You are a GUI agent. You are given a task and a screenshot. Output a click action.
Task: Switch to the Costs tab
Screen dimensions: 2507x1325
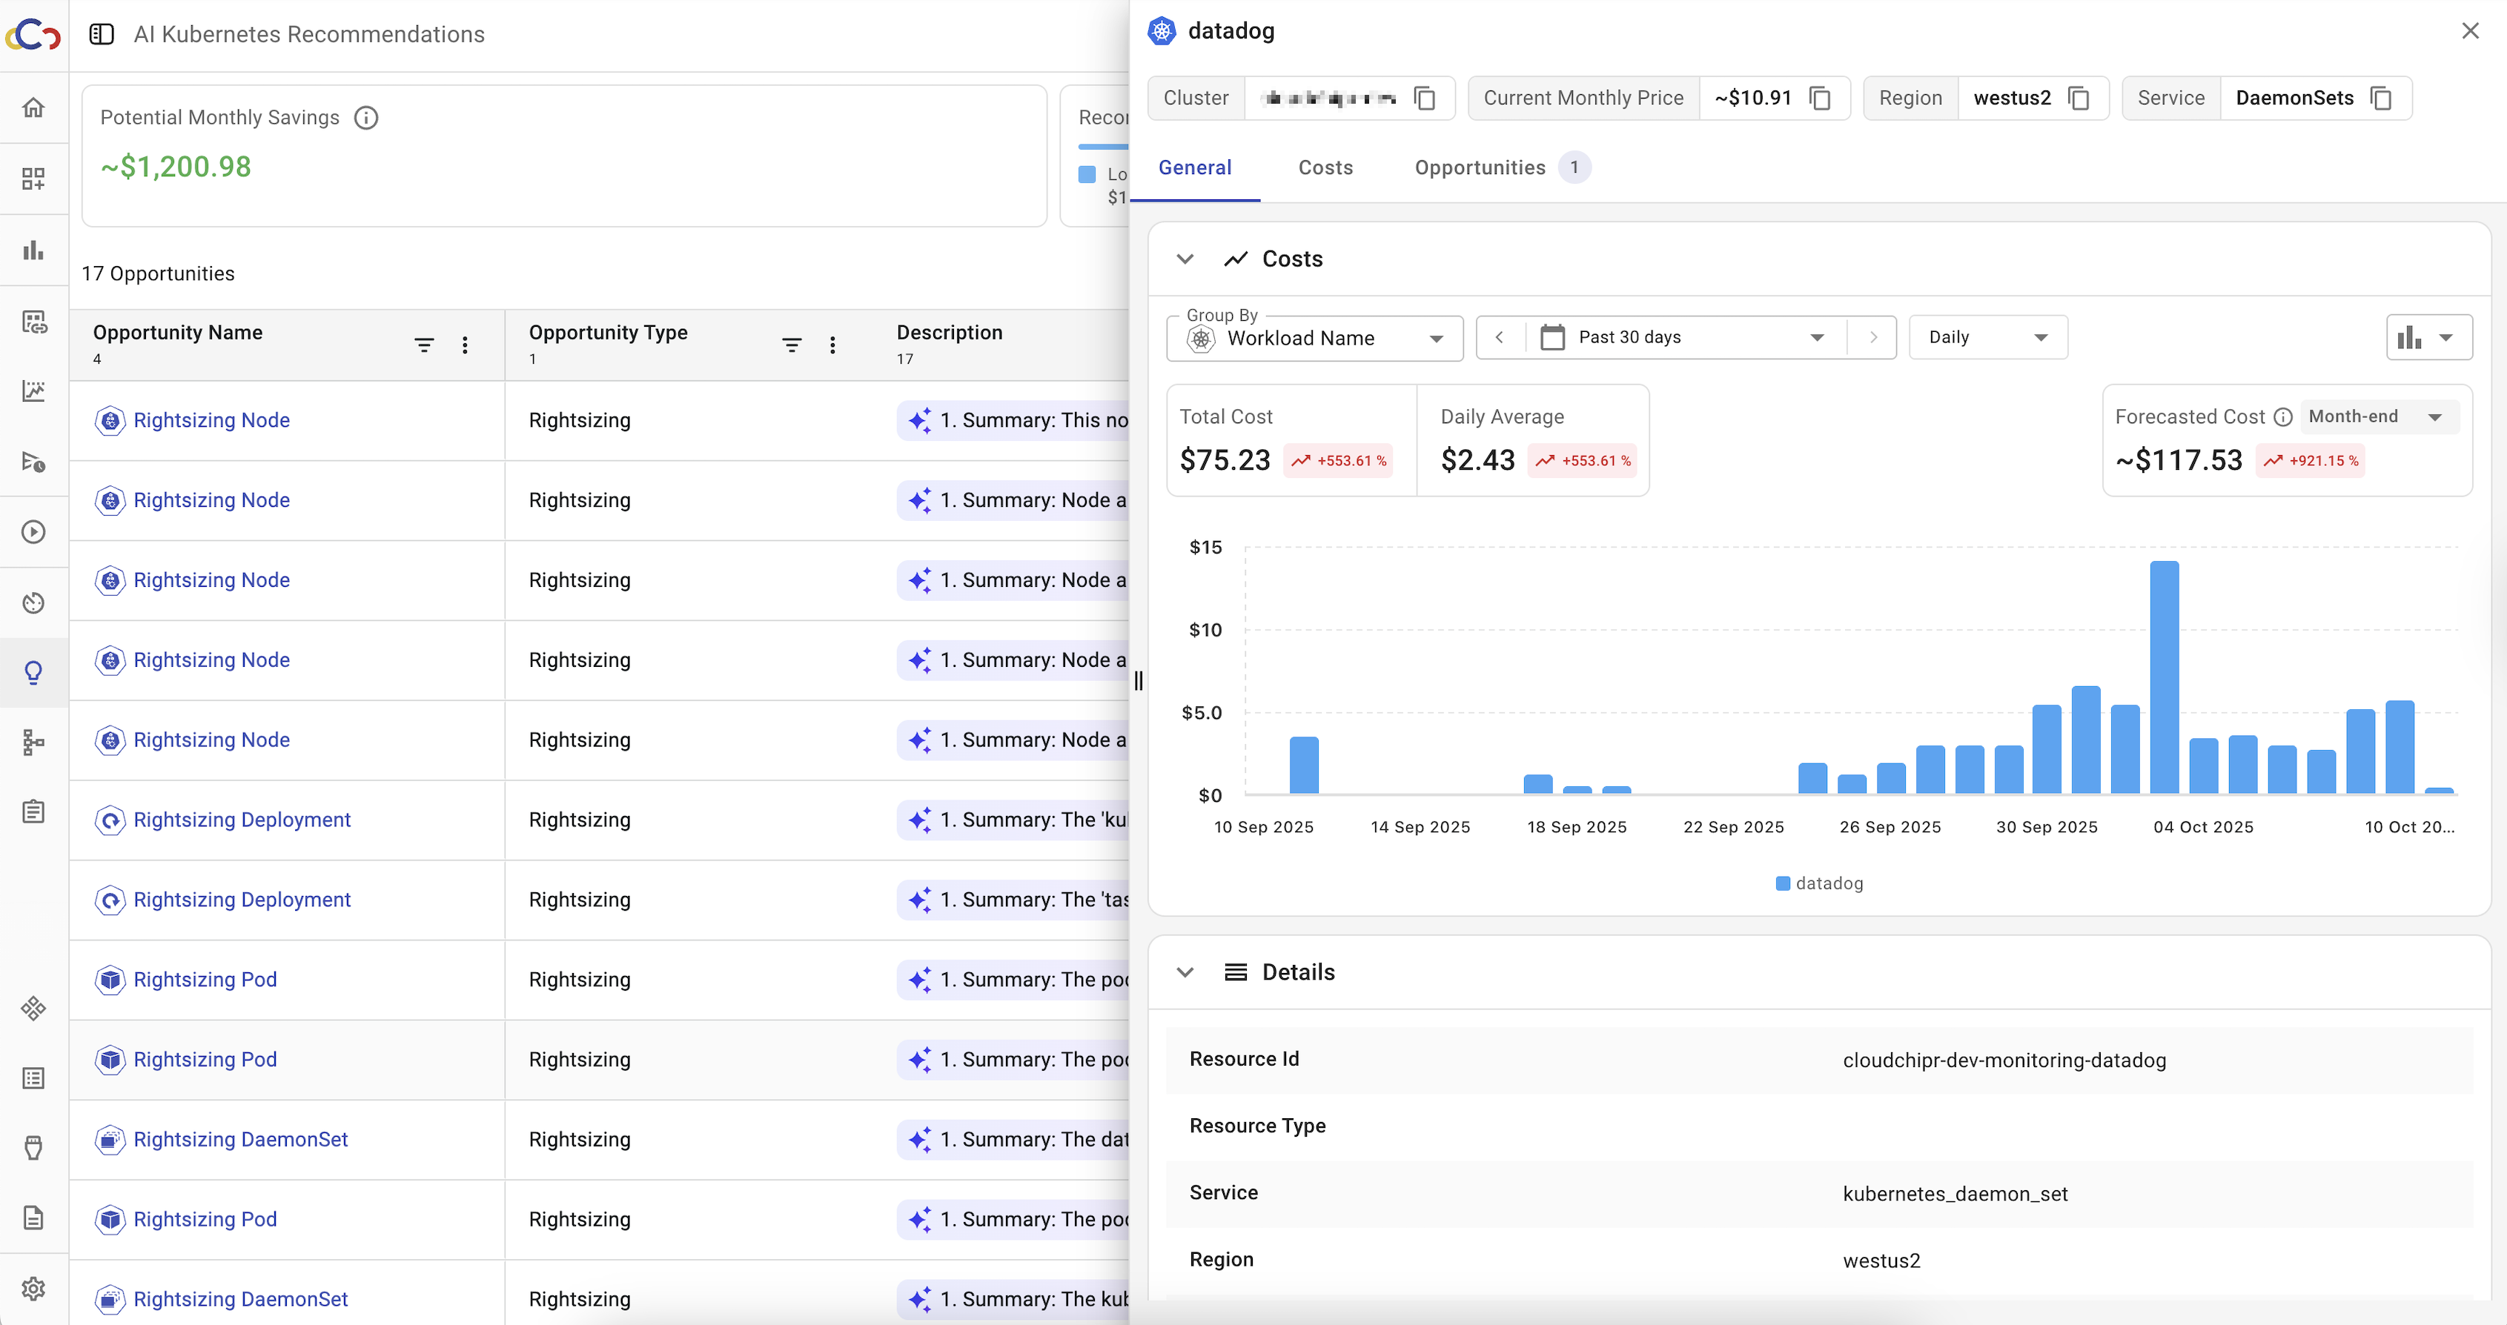point(1325,167)
